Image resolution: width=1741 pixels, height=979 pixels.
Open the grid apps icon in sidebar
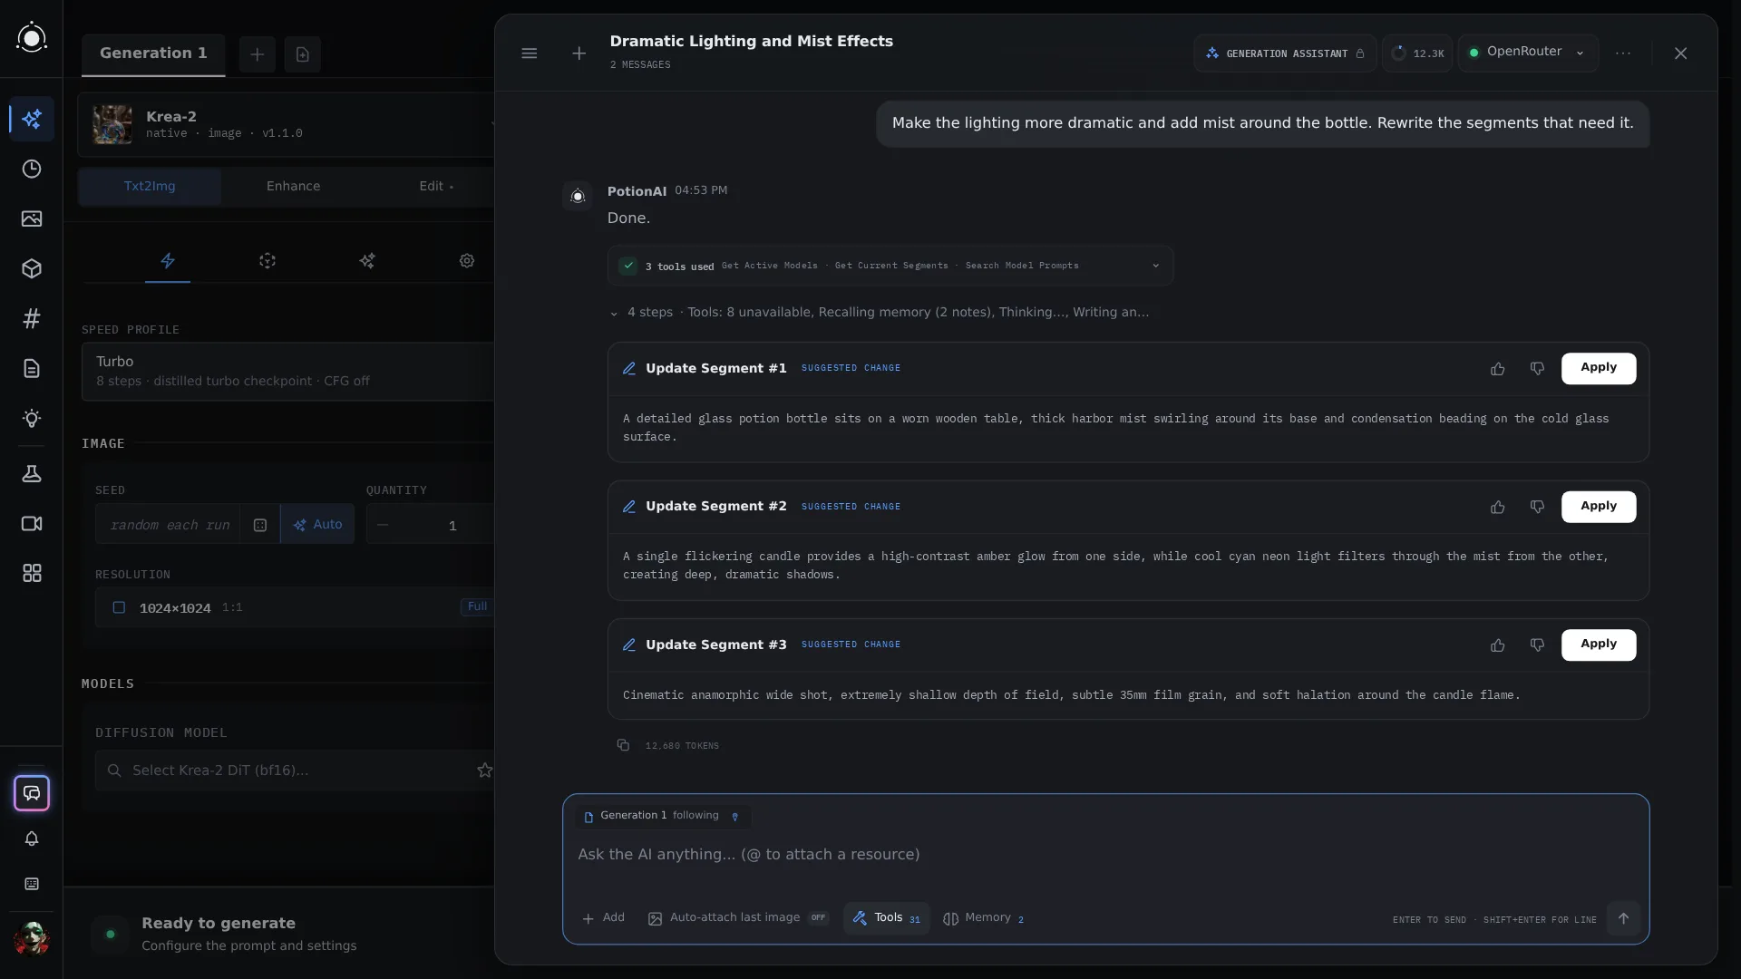coord(32,574)
